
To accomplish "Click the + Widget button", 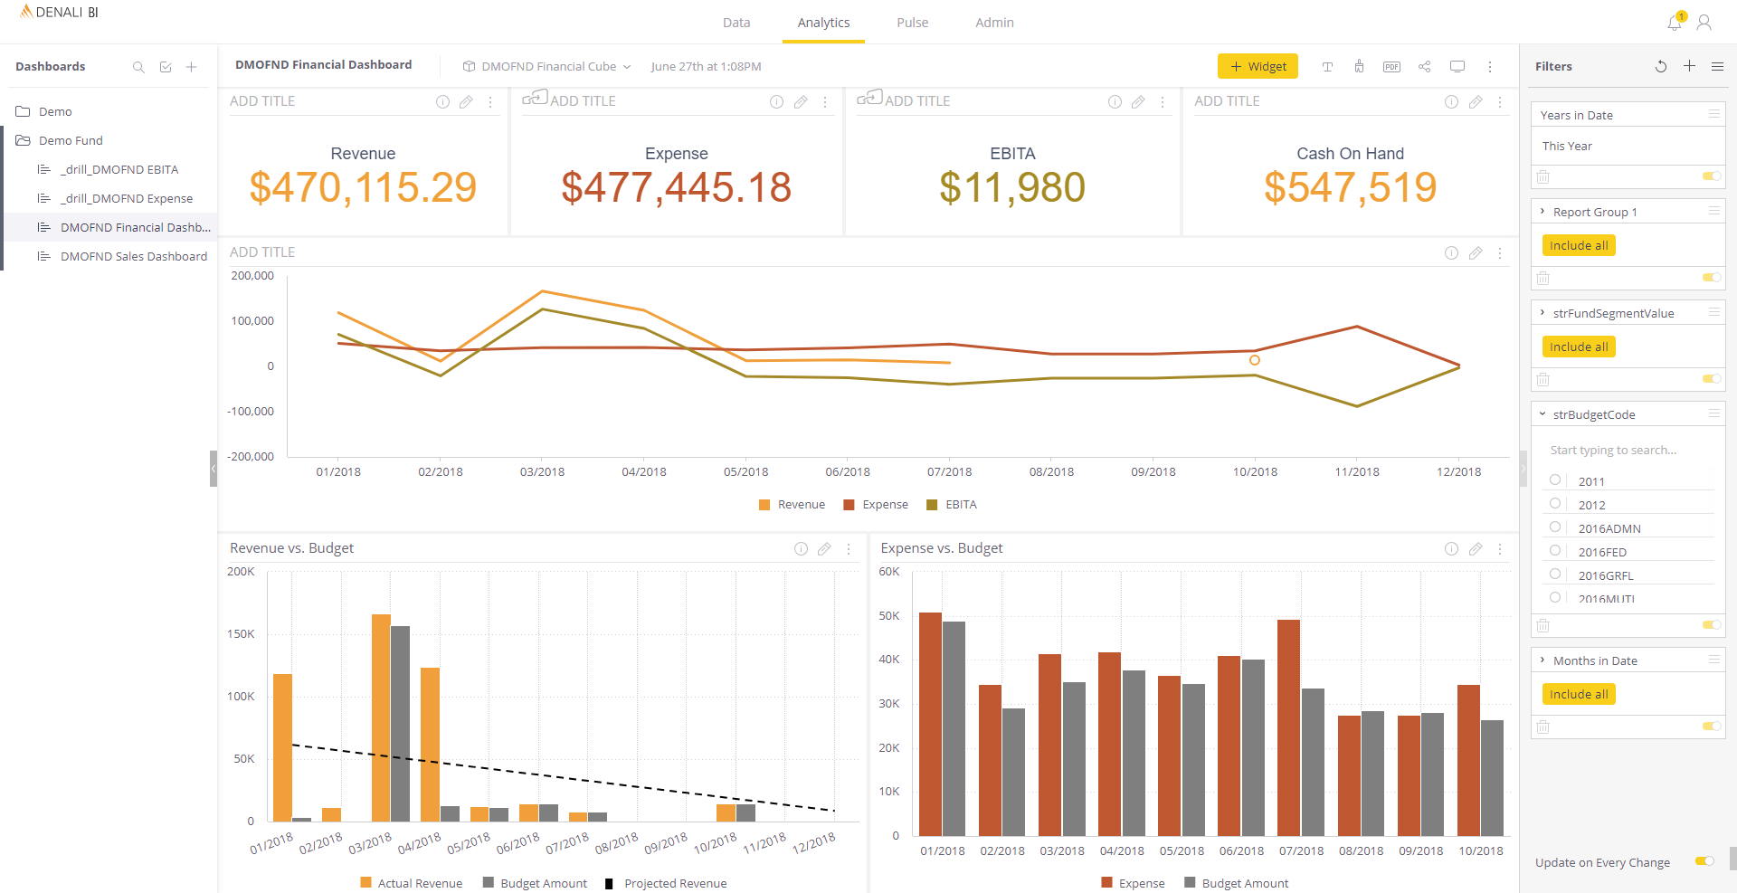I will coord(1258,66).
